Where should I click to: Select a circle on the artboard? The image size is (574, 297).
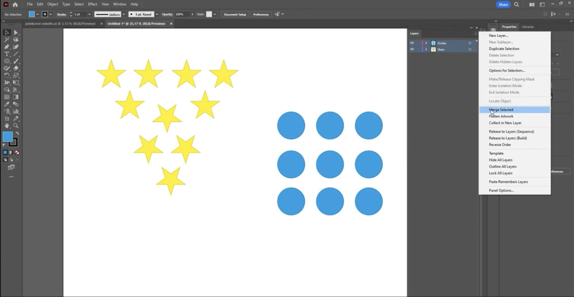[x=330, y=164]
